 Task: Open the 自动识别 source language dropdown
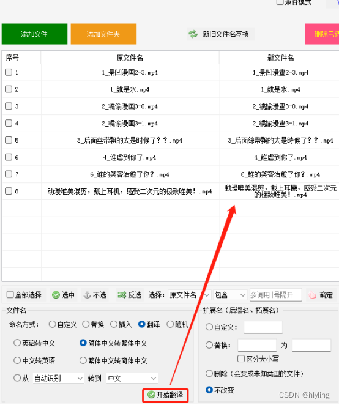point(58,379)
